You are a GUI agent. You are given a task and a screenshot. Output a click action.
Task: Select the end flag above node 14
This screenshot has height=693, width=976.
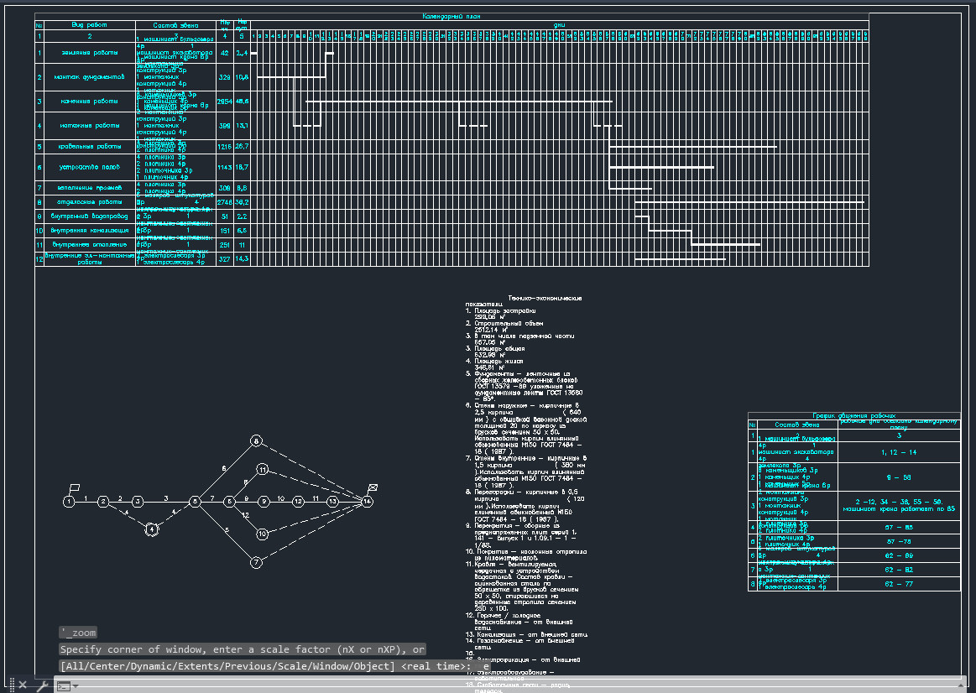pos(372,487)
